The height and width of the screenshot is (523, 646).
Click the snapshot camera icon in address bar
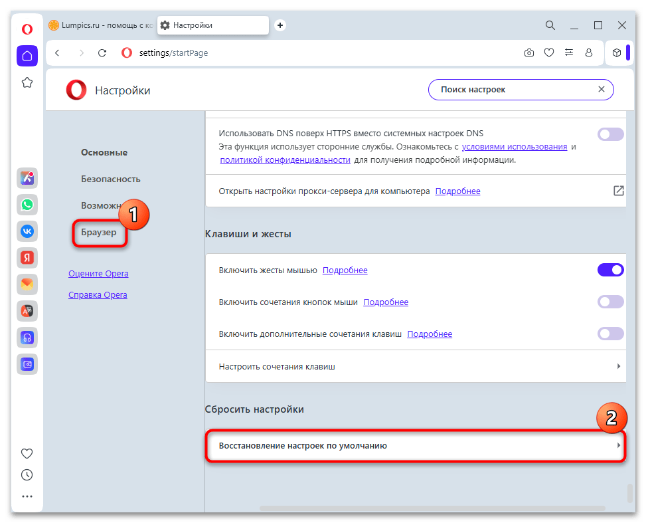tap(529, 52)
